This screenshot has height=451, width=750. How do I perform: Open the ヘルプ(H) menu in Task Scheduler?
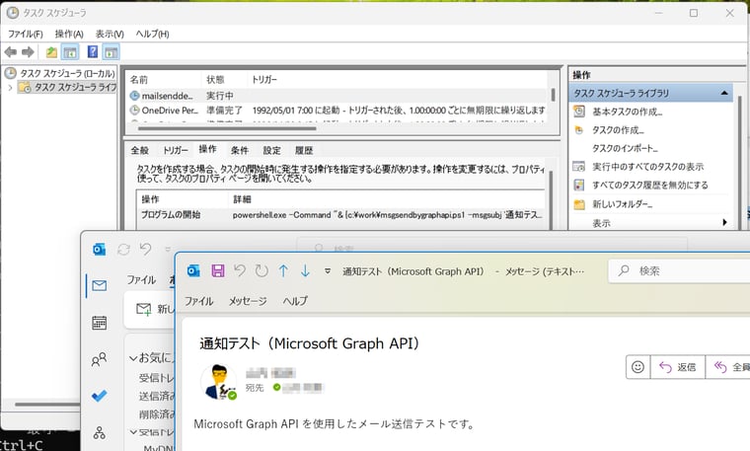click(153, 34)
